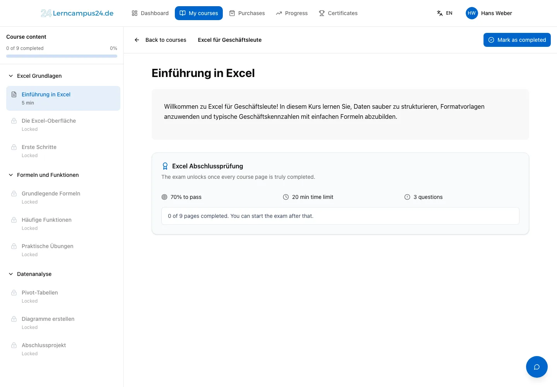The height and width of the screenshot is (387, 557).
Task: Click the lock icon beside Grundlegende Formeln
Action: pyautogui.click(x=14, y=193)
